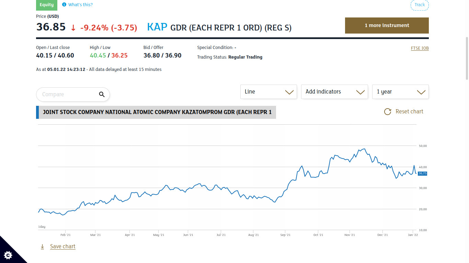Click the info icon beside What's this
This screenshot has width=469, height=263.
point(64,5)
